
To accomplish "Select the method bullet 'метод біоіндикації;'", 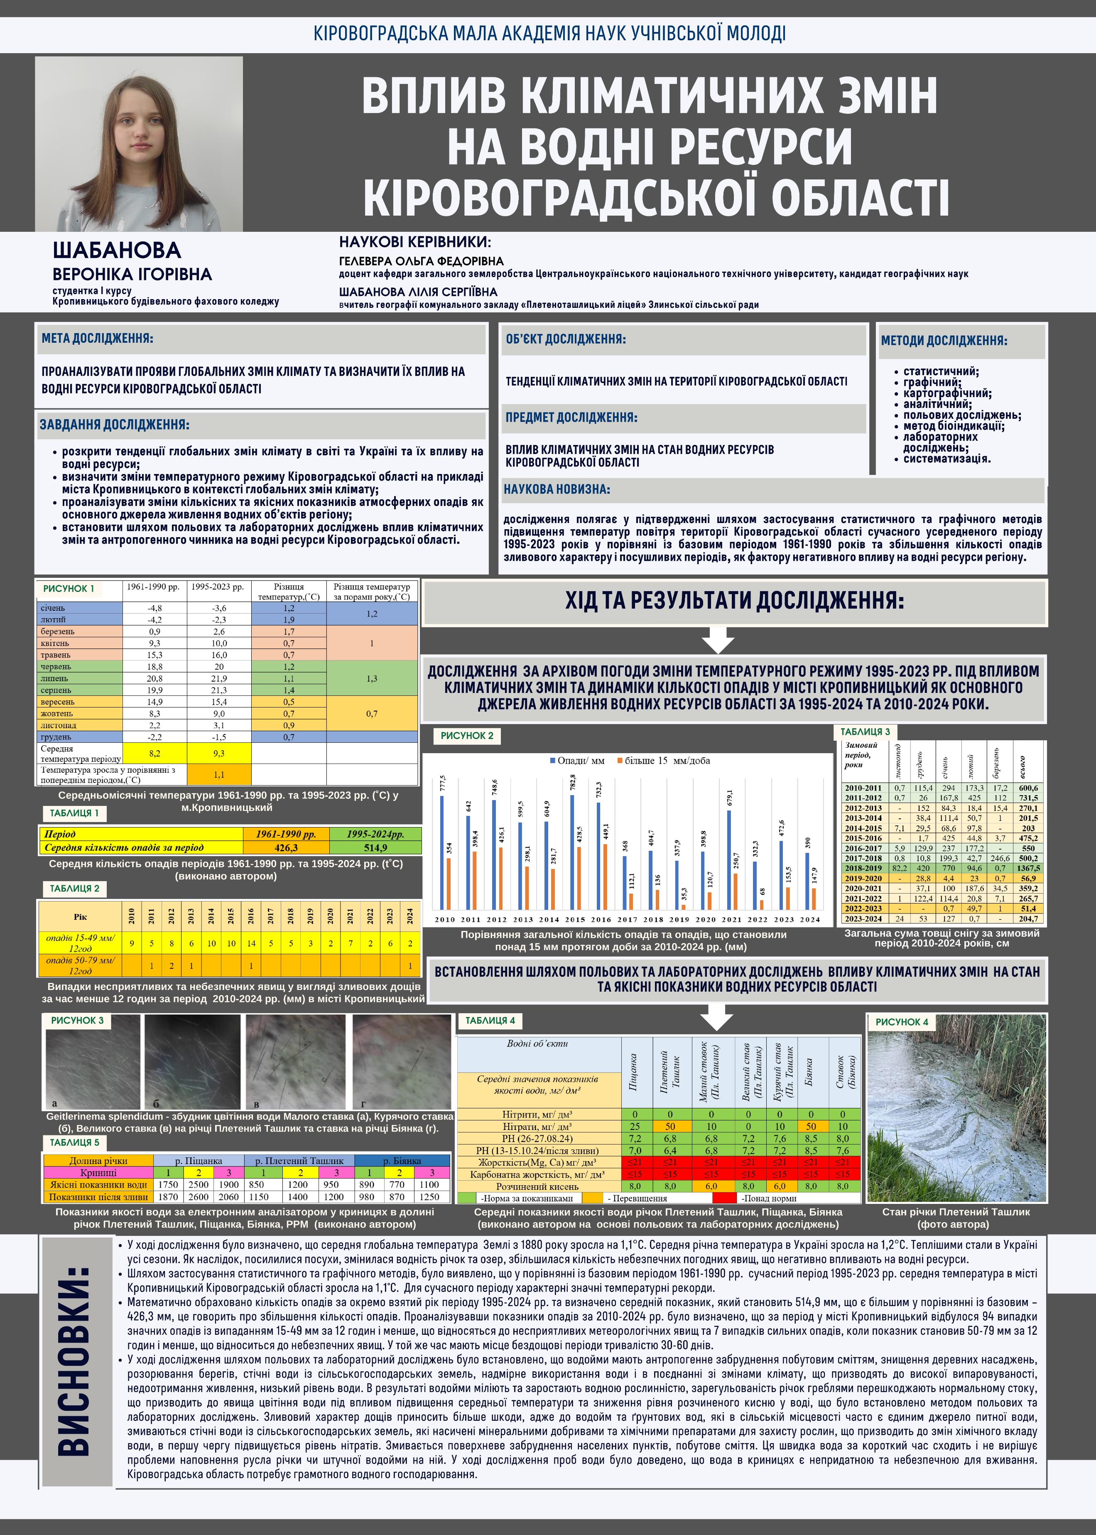I will pos(954,426).
